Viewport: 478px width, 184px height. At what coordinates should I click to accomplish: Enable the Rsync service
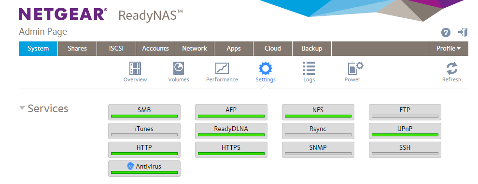pyautogui.click(x=318, y=131)
